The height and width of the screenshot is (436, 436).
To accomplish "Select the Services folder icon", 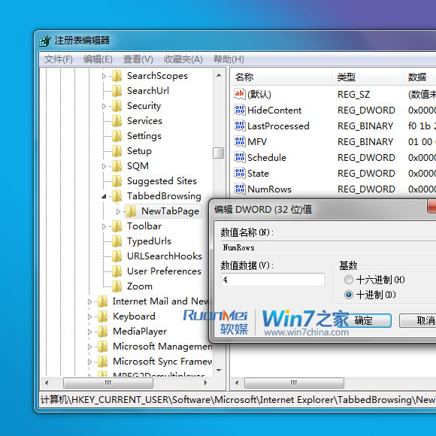I will tap(117, 121).
